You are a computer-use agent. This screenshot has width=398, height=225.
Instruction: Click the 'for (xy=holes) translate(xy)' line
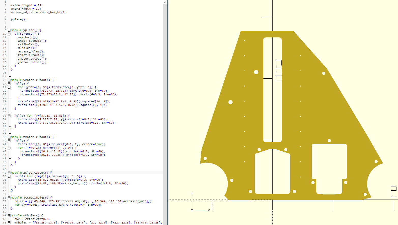58,205
